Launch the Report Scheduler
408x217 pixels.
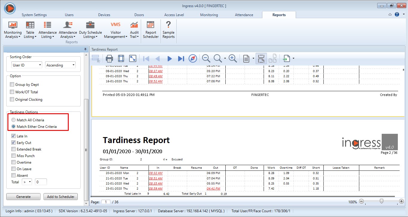tap(151, 30)
